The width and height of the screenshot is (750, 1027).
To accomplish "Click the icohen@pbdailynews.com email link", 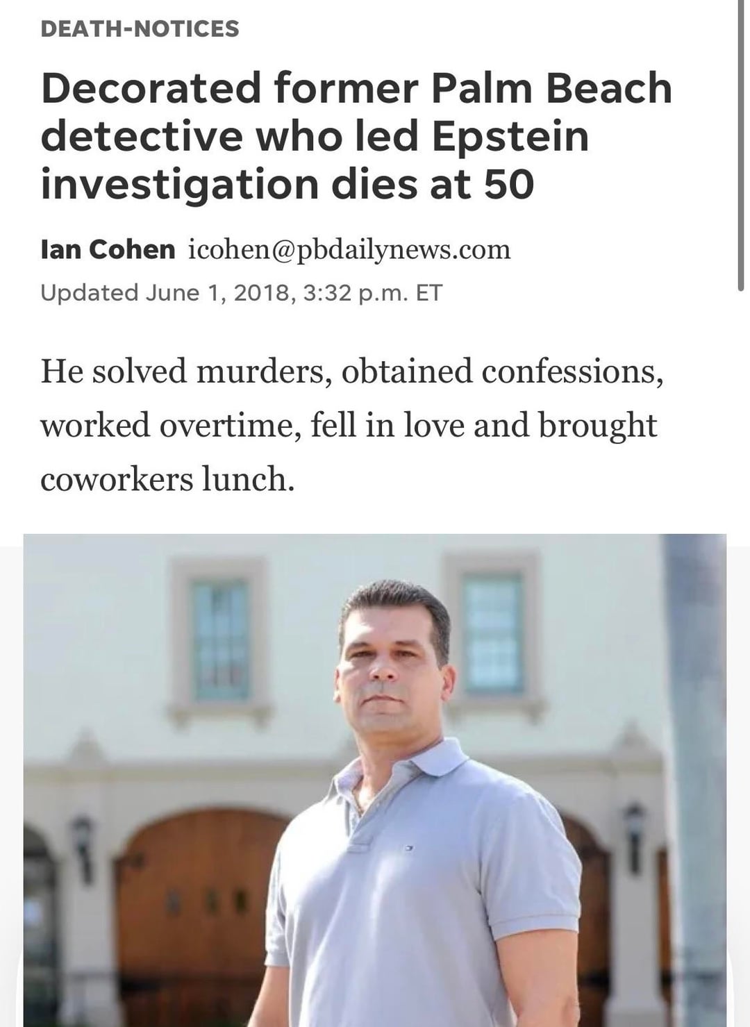I will (349, 249).
